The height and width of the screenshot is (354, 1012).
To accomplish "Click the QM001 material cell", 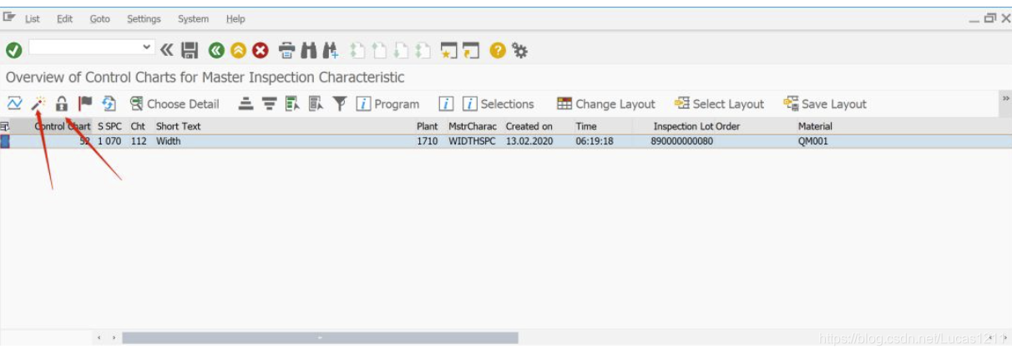I will coord(812,141).
